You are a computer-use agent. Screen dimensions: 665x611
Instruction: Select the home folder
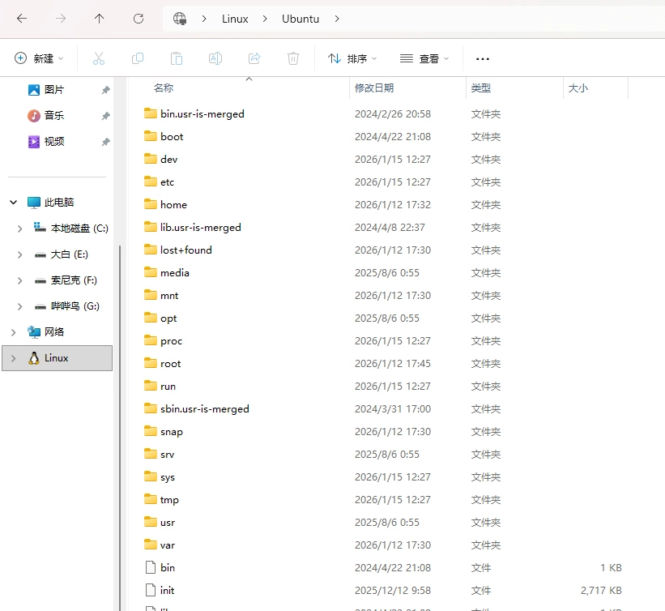[x=173, y=205]
